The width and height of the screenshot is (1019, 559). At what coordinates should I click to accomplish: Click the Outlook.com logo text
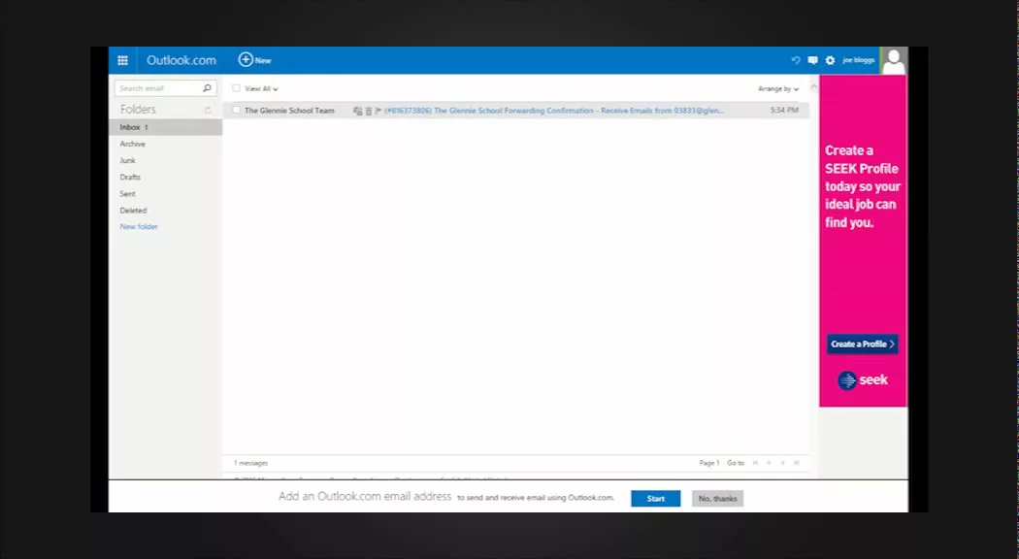pyautogui.click(x=181, y=60)
